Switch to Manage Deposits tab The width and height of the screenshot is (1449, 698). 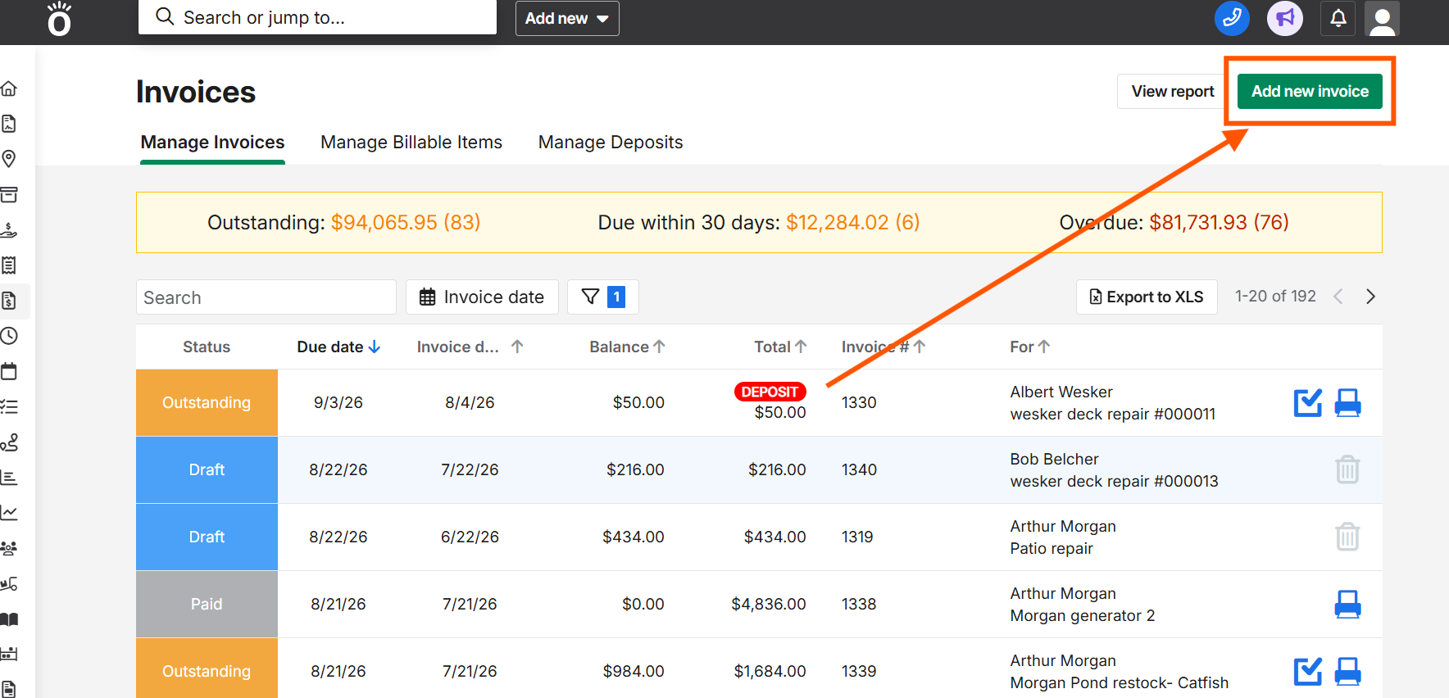tap(611, 143)
